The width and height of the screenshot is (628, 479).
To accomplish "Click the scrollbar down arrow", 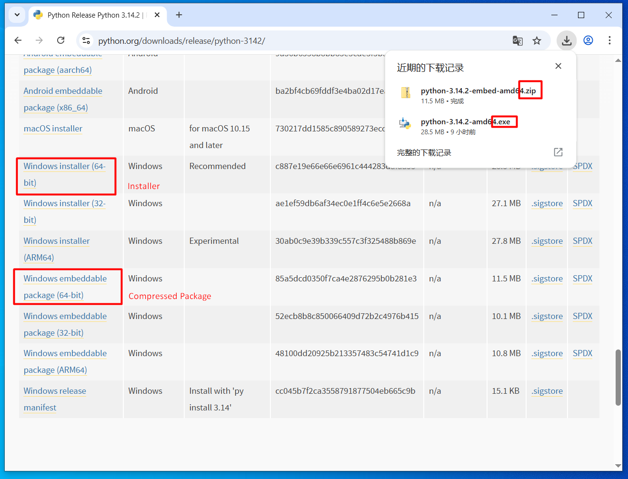I will [618, 466].
